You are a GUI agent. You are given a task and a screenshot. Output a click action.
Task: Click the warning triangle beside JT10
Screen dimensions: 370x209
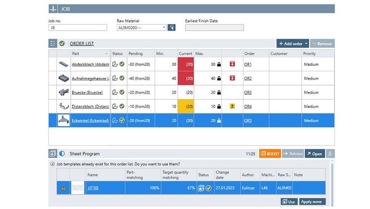63,188
